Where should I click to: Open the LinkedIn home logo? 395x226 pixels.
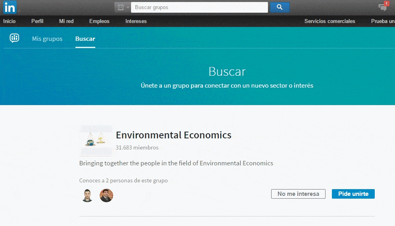coord(10,7)
